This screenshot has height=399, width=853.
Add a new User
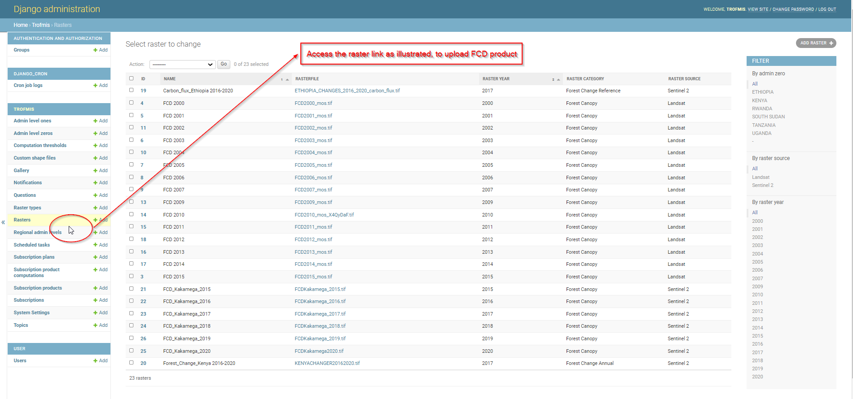101,360
